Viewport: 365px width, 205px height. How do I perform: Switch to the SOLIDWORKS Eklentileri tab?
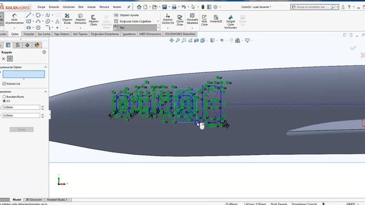180,34
